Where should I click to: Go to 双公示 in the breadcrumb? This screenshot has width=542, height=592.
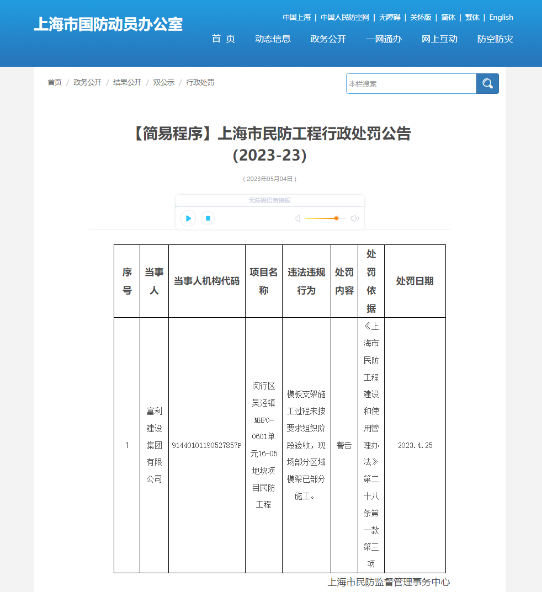coord(163,82)
